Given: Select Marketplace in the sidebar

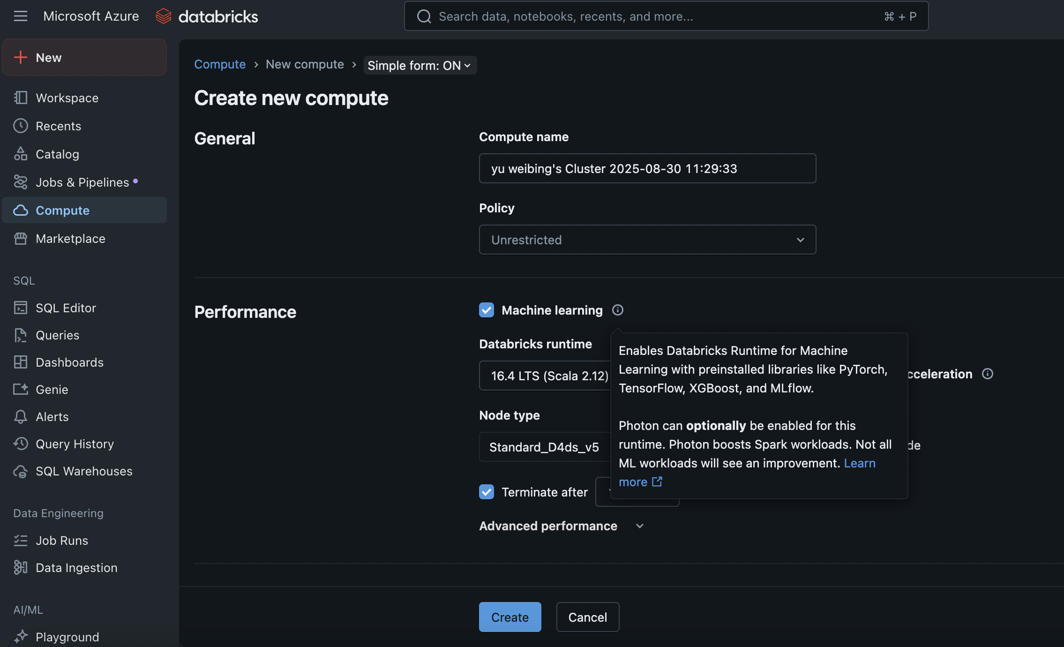Looking at the screenshot, I should point(84,238).
